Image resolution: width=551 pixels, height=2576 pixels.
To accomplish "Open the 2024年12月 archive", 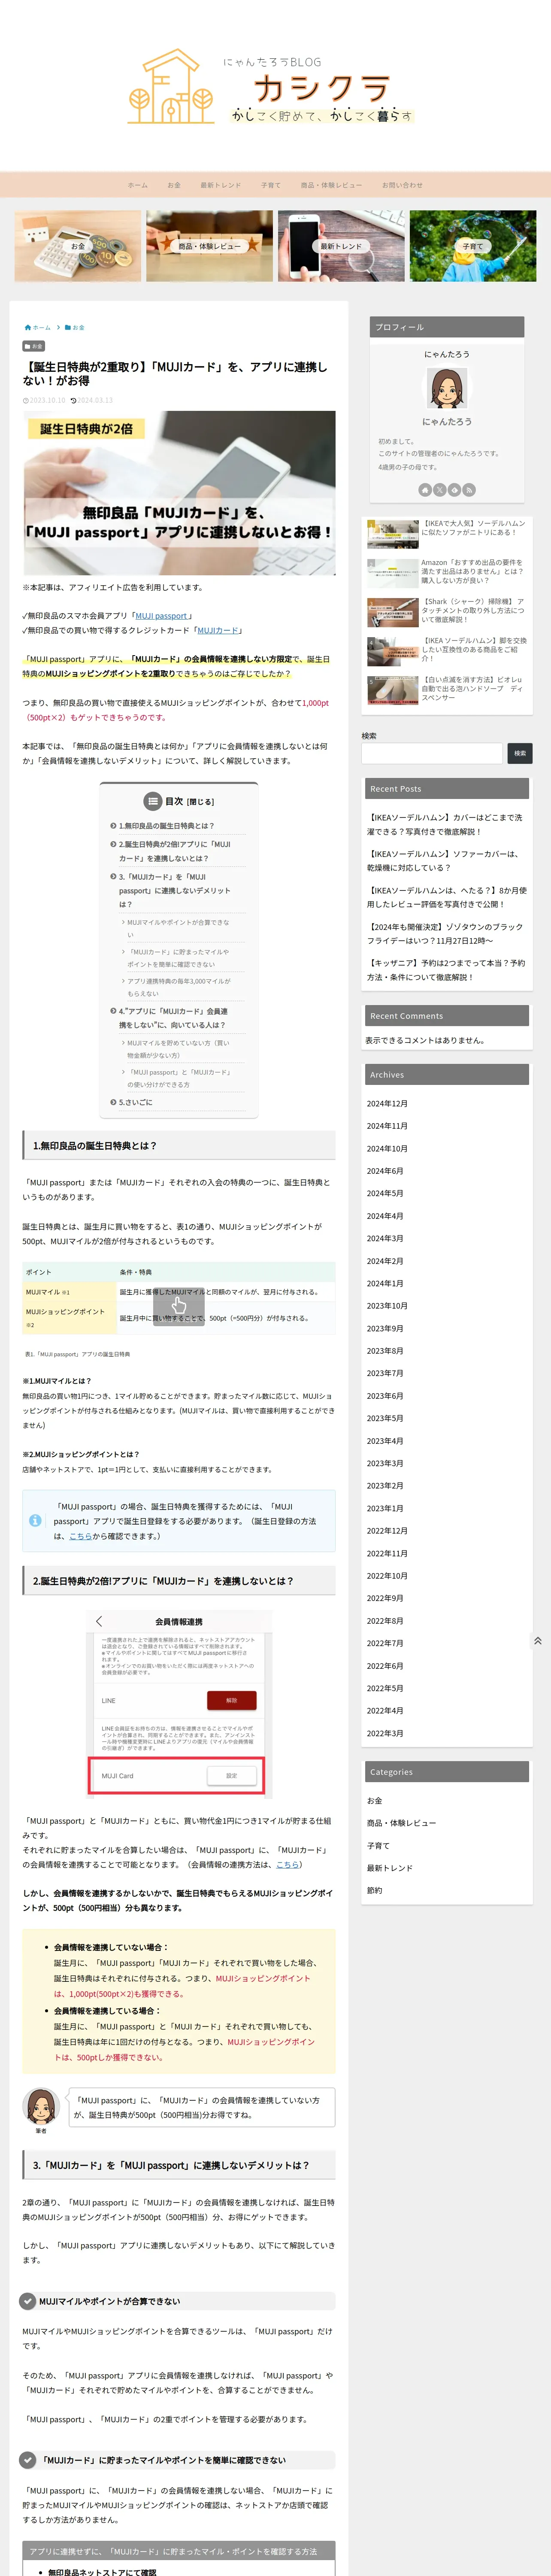I will pos(387,1104).
